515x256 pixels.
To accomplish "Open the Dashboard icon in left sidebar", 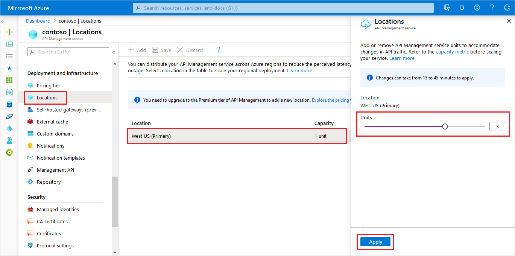I will (x=9, y=44).
